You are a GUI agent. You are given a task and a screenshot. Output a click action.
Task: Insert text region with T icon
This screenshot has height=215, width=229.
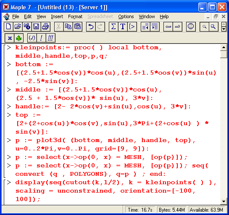click(x=123, y=27)
